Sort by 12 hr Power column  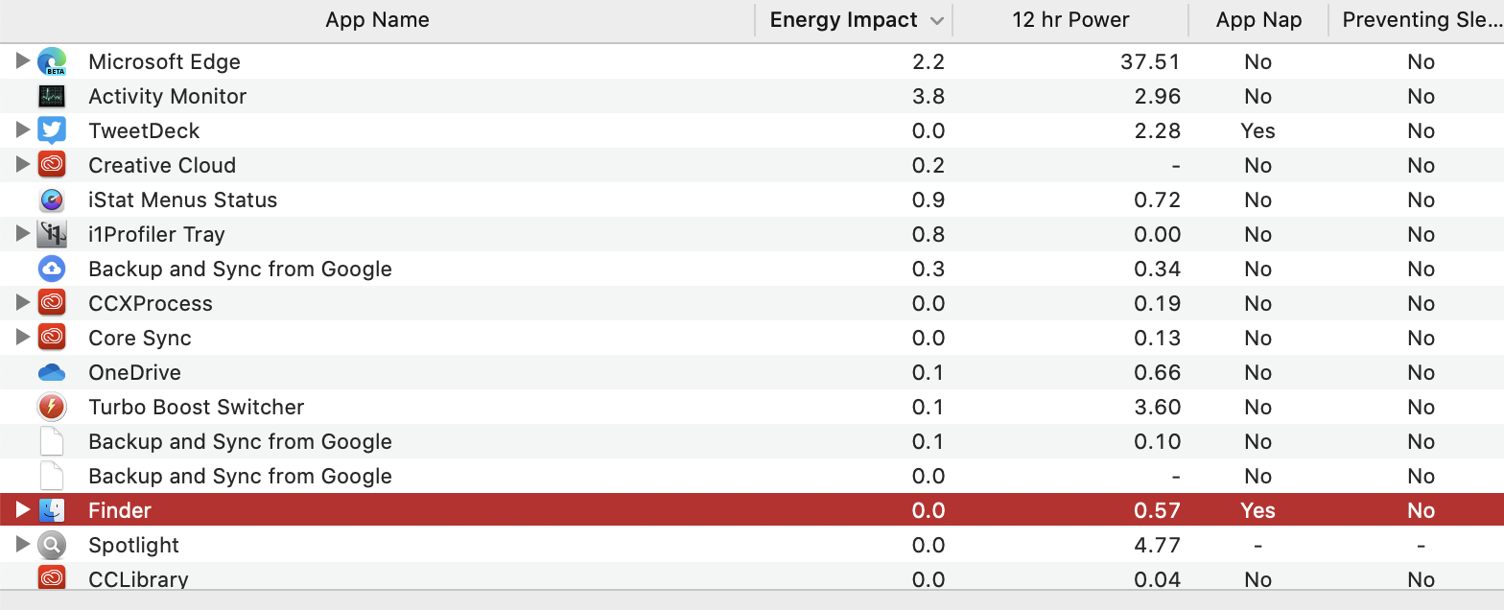tap(1070, 20)
